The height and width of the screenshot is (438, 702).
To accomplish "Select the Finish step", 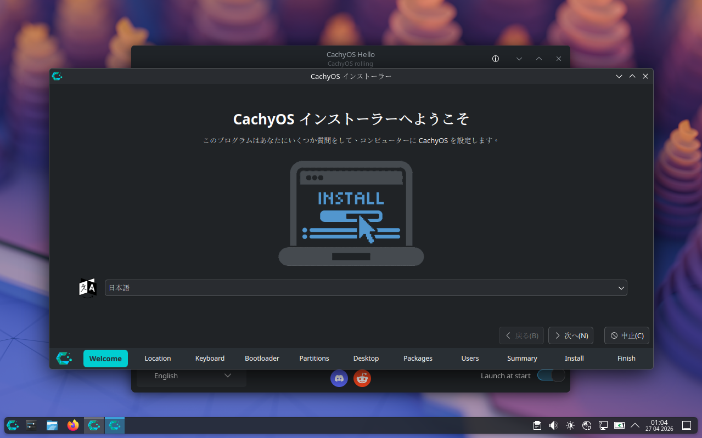I will 626,359.
